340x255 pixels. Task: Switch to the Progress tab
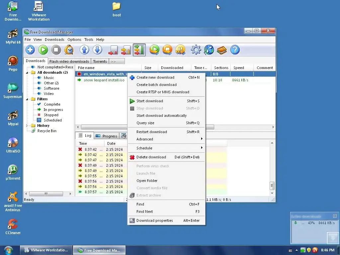click(107, 136)
